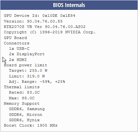Click the Target: 255.0 W value
This screenshot has width=138, height=132.
[x=28, y=71]
